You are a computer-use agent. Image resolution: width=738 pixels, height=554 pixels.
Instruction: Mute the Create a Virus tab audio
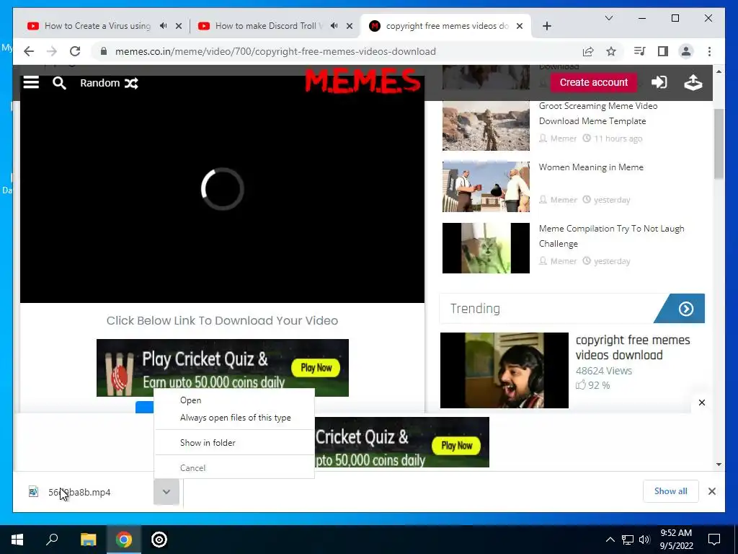coord(164,26)
